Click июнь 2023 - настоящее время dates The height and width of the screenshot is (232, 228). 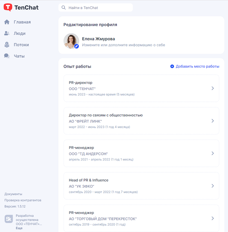pos(102,94)
